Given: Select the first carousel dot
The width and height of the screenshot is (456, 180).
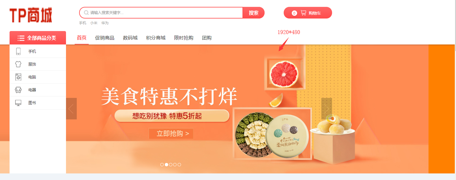Looking at the screenshot, I should pos(162,164).
